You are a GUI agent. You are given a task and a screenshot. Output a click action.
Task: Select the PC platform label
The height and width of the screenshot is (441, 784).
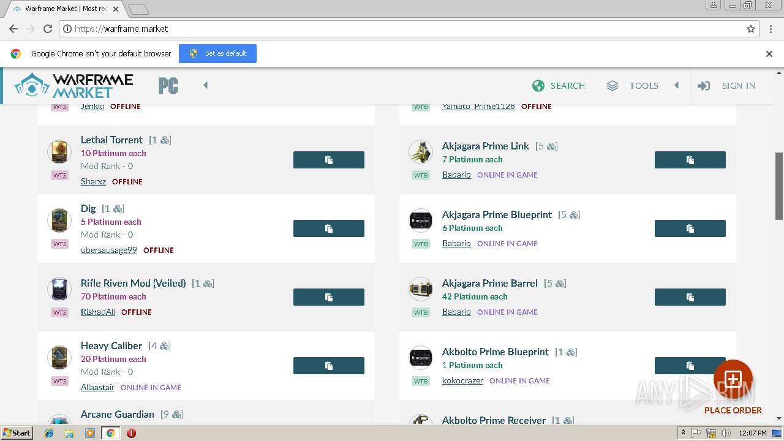168,86
